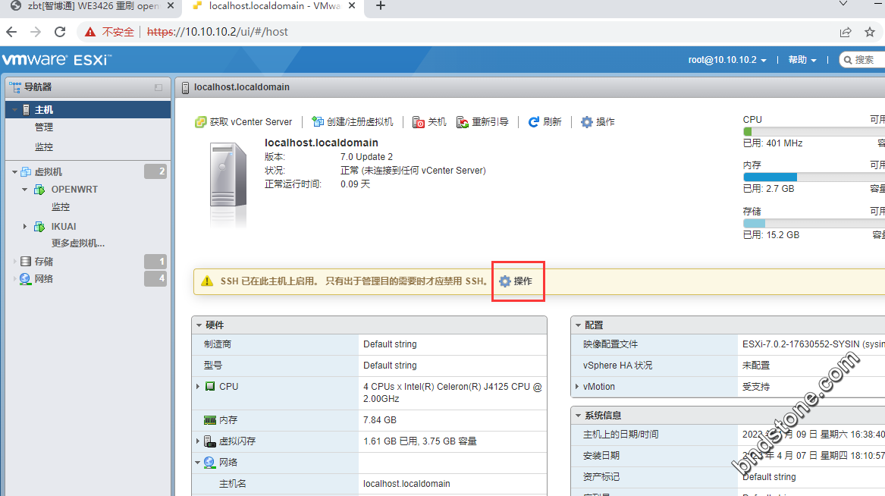This screenshot has height=496, width=885.
Task: Open a new browser tab
Action: pos(381,6)
